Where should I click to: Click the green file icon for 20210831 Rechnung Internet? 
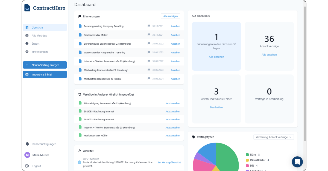[80, 111]
